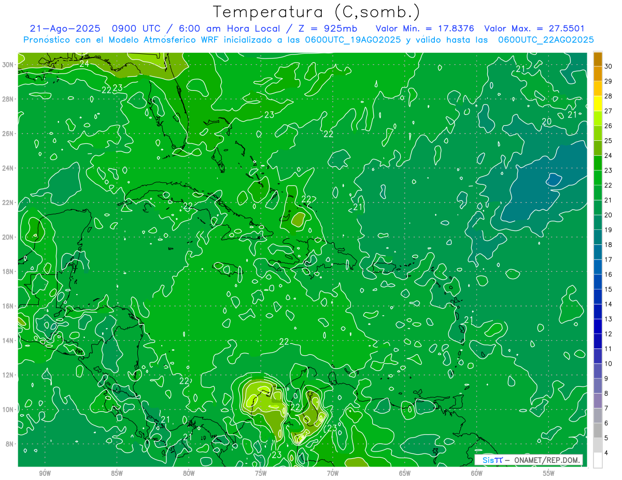Viewport: 622px width, 480px height.
Task: Click the "20" contour label on the map
Action: (x=546, y=122)
